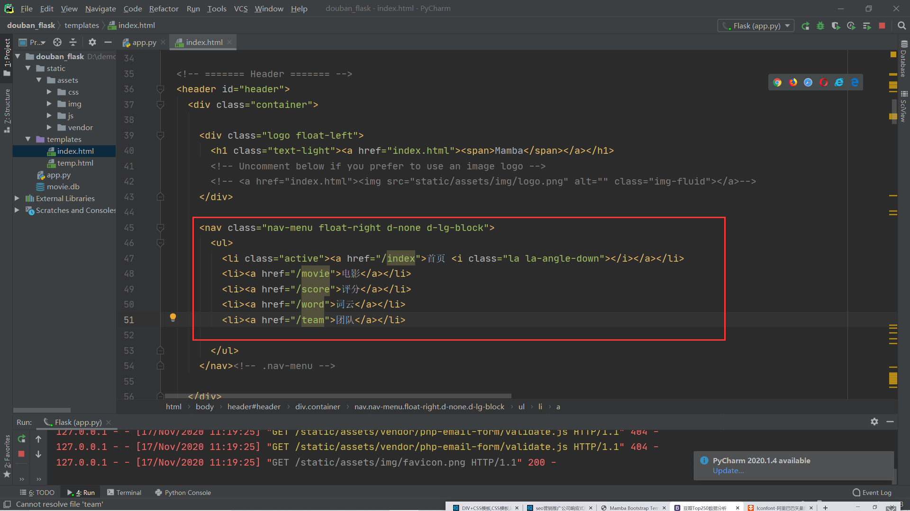Open Search Everywhere magnifier icon
Screen dimensions: 910x511
point(901,26)
